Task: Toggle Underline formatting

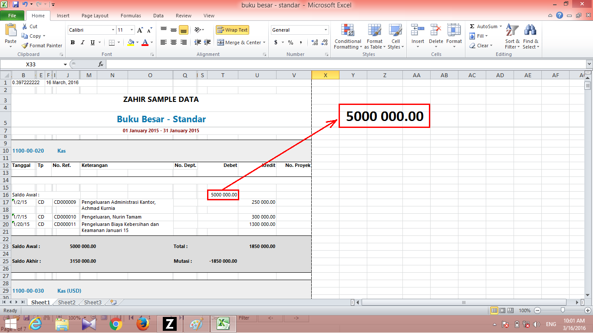Action: click(92, 42)
